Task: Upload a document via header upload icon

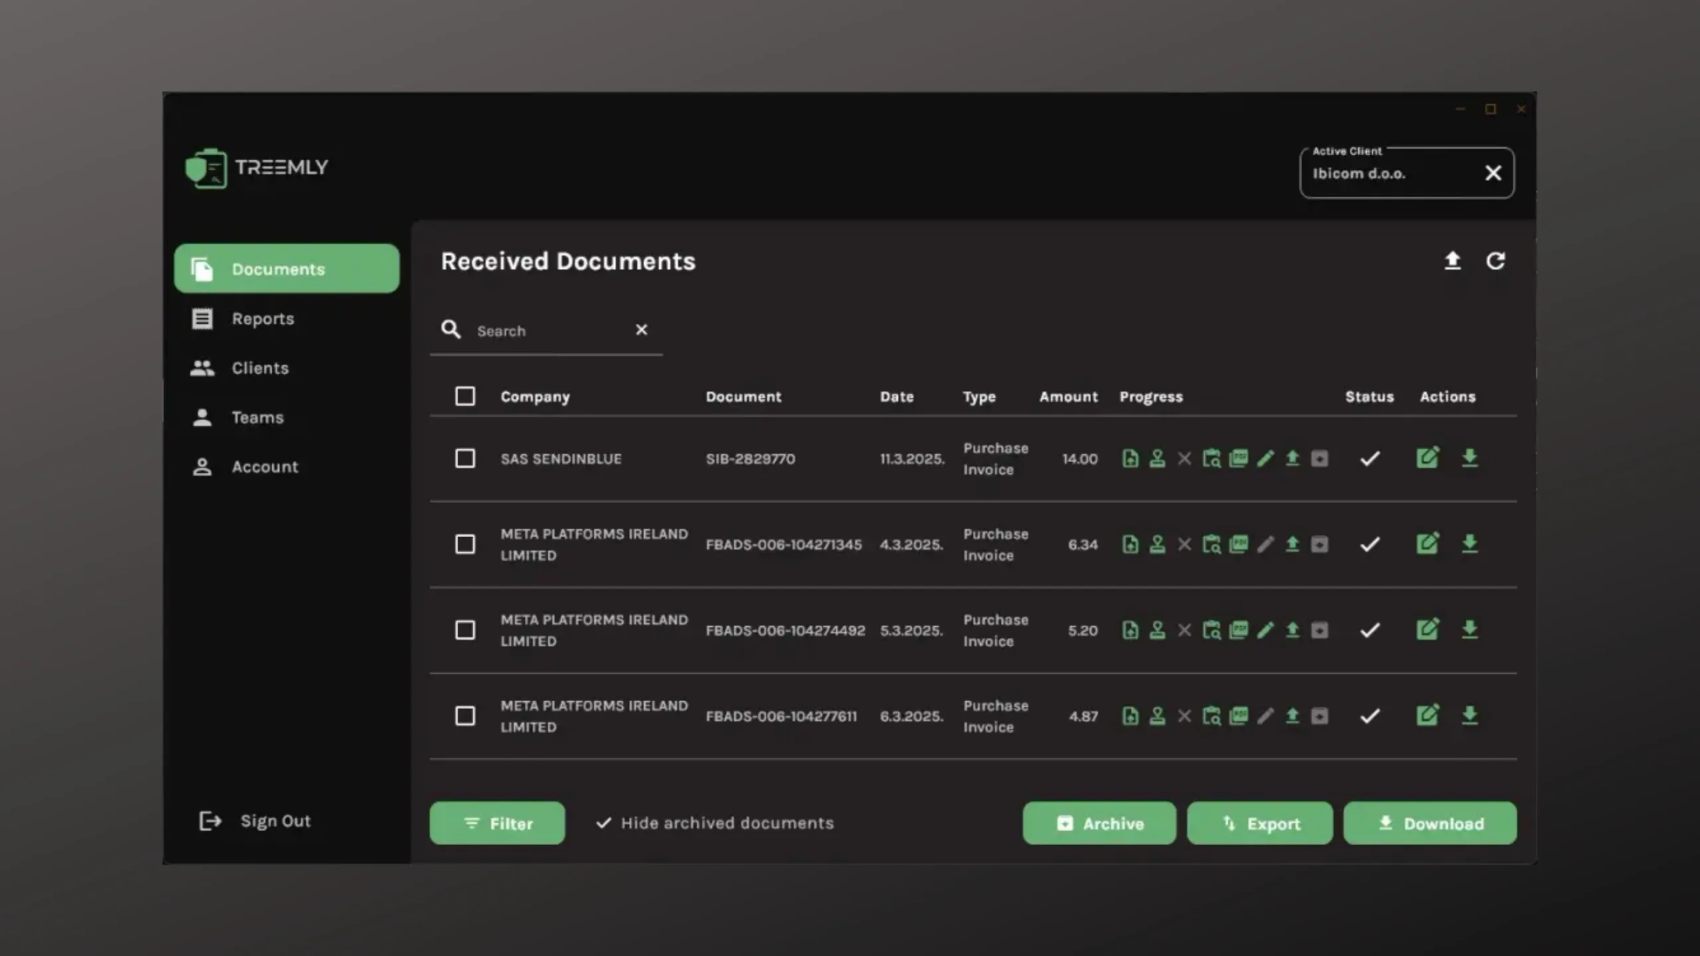Action: point(1452,261)
